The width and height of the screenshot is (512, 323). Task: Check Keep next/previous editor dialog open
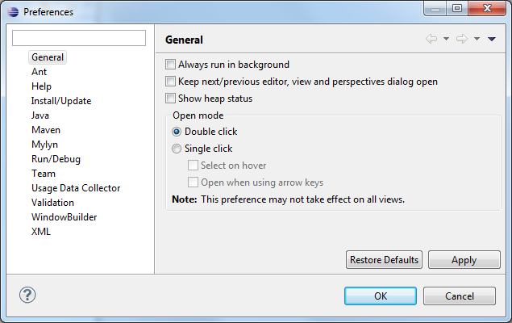[170, 82]
